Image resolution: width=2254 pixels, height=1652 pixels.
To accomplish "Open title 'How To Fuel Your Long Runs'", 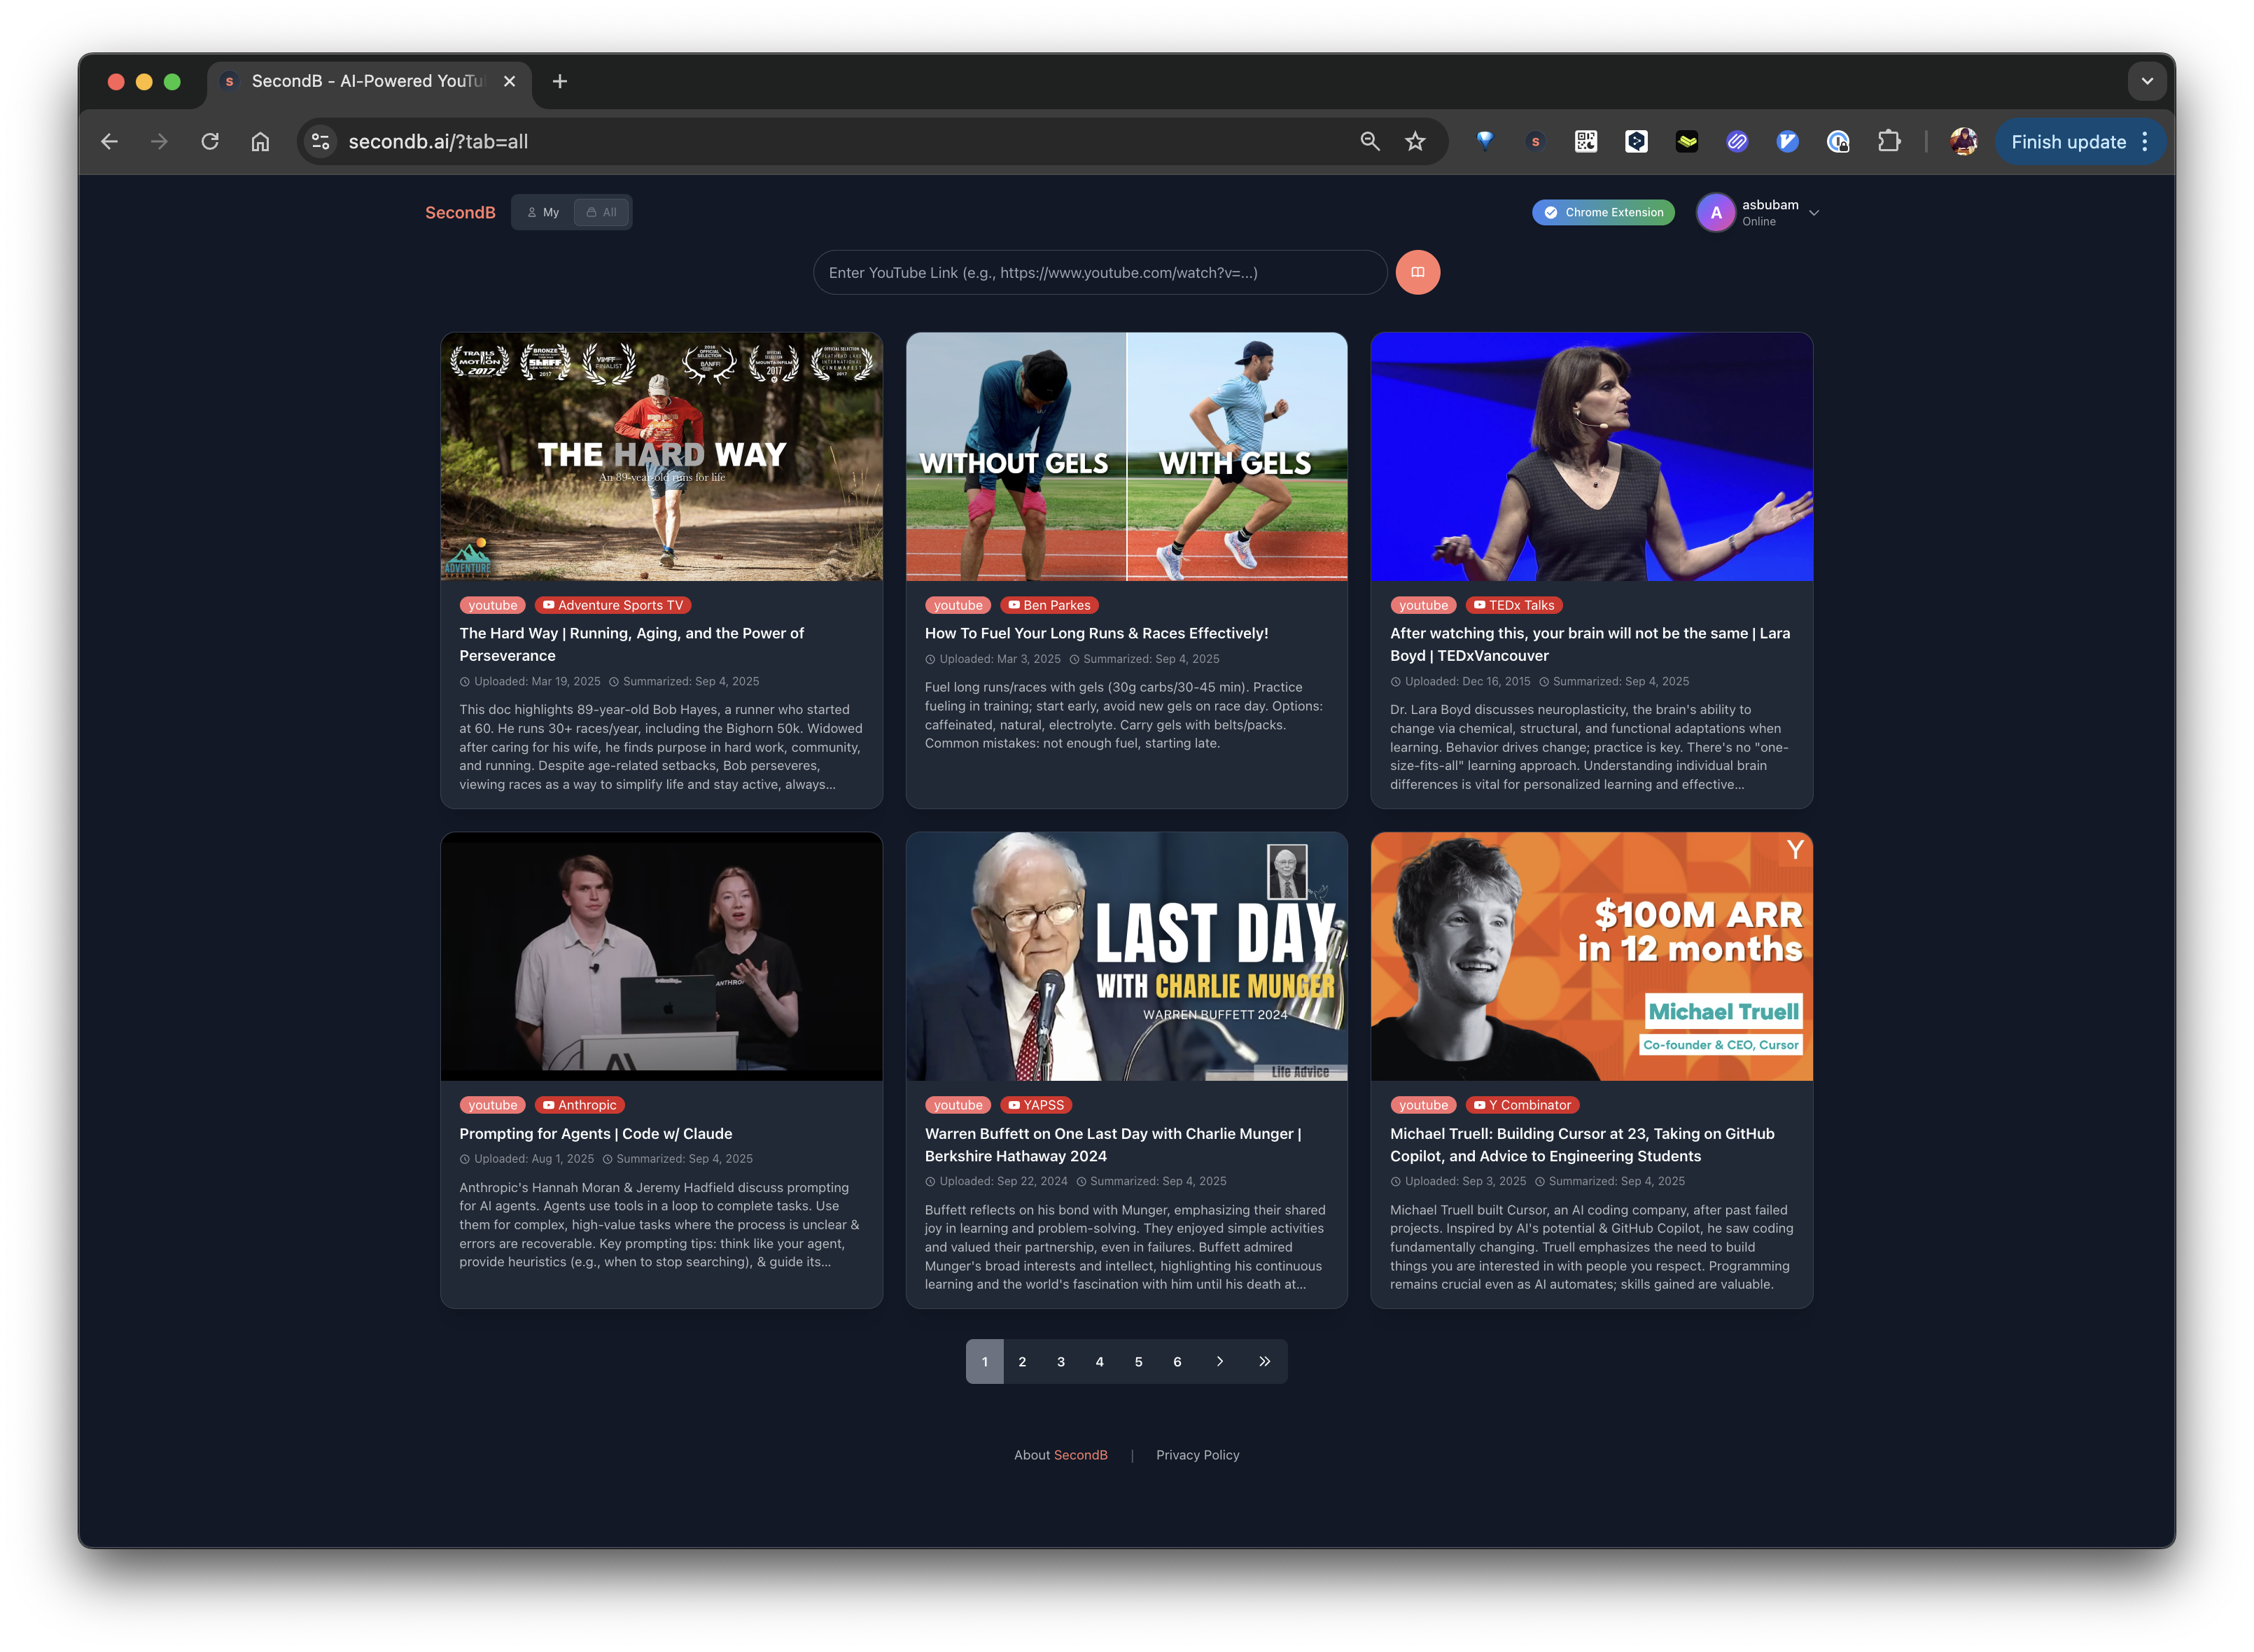I will coord(1096,633).
